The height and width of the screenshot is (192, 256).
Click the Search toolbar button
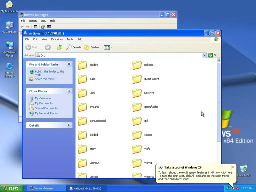(x=73, y=47)
